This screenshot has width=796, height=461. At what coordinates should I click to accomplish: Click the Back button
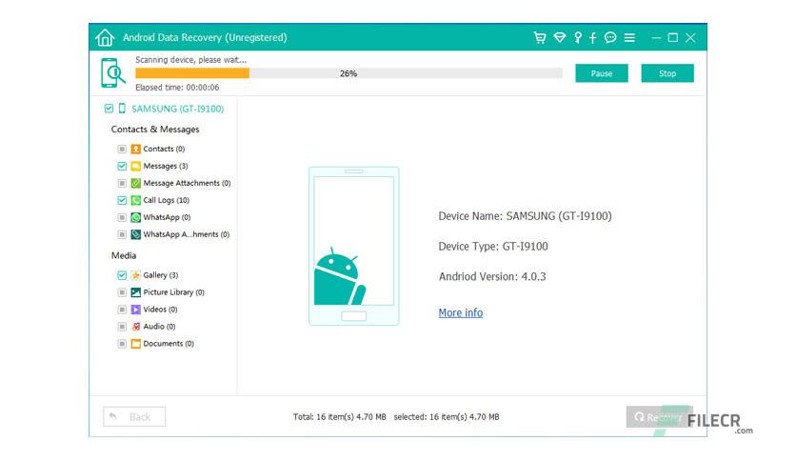[134, 417]
